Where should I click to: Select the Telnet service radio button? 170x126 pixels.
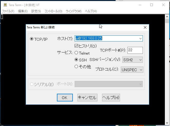pos(76,53)
